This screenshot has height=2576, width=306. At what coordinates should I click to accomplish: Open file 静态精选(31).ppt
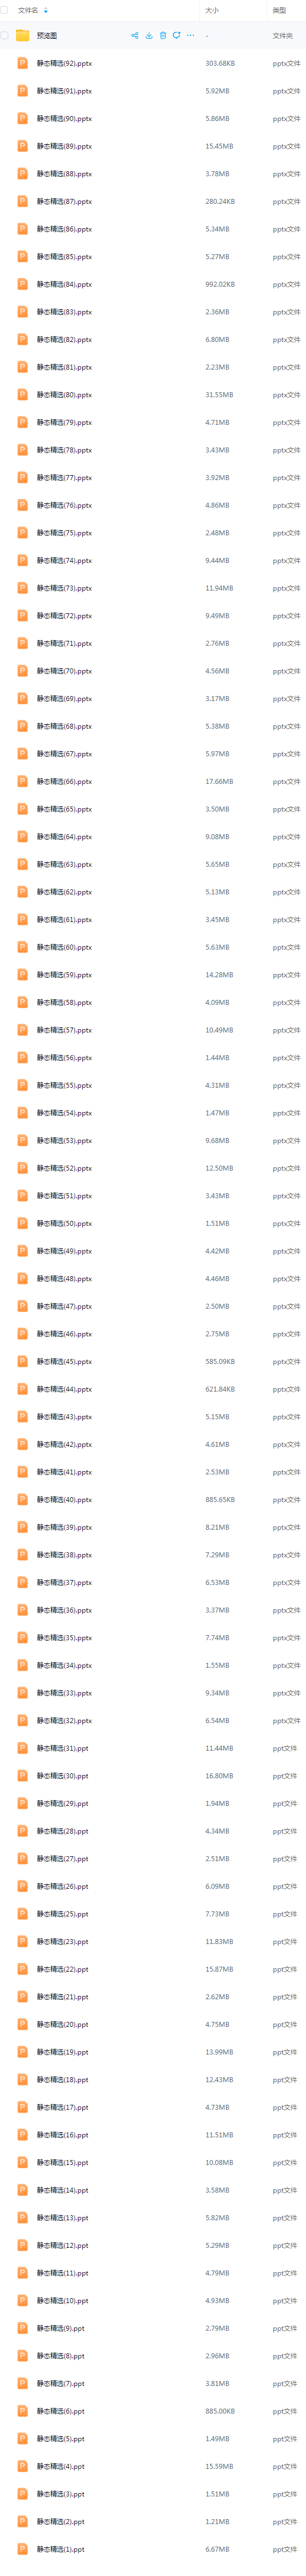pos(62,1747)
